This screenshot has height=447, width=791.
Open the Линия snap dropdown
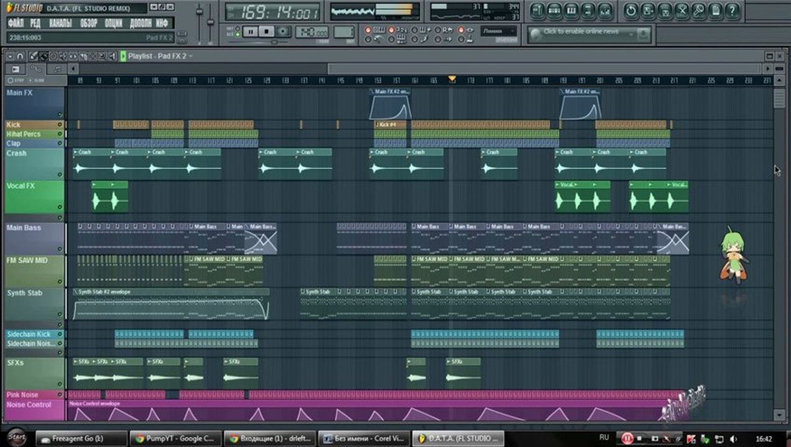pyautogui.click(x=499, y=31)
